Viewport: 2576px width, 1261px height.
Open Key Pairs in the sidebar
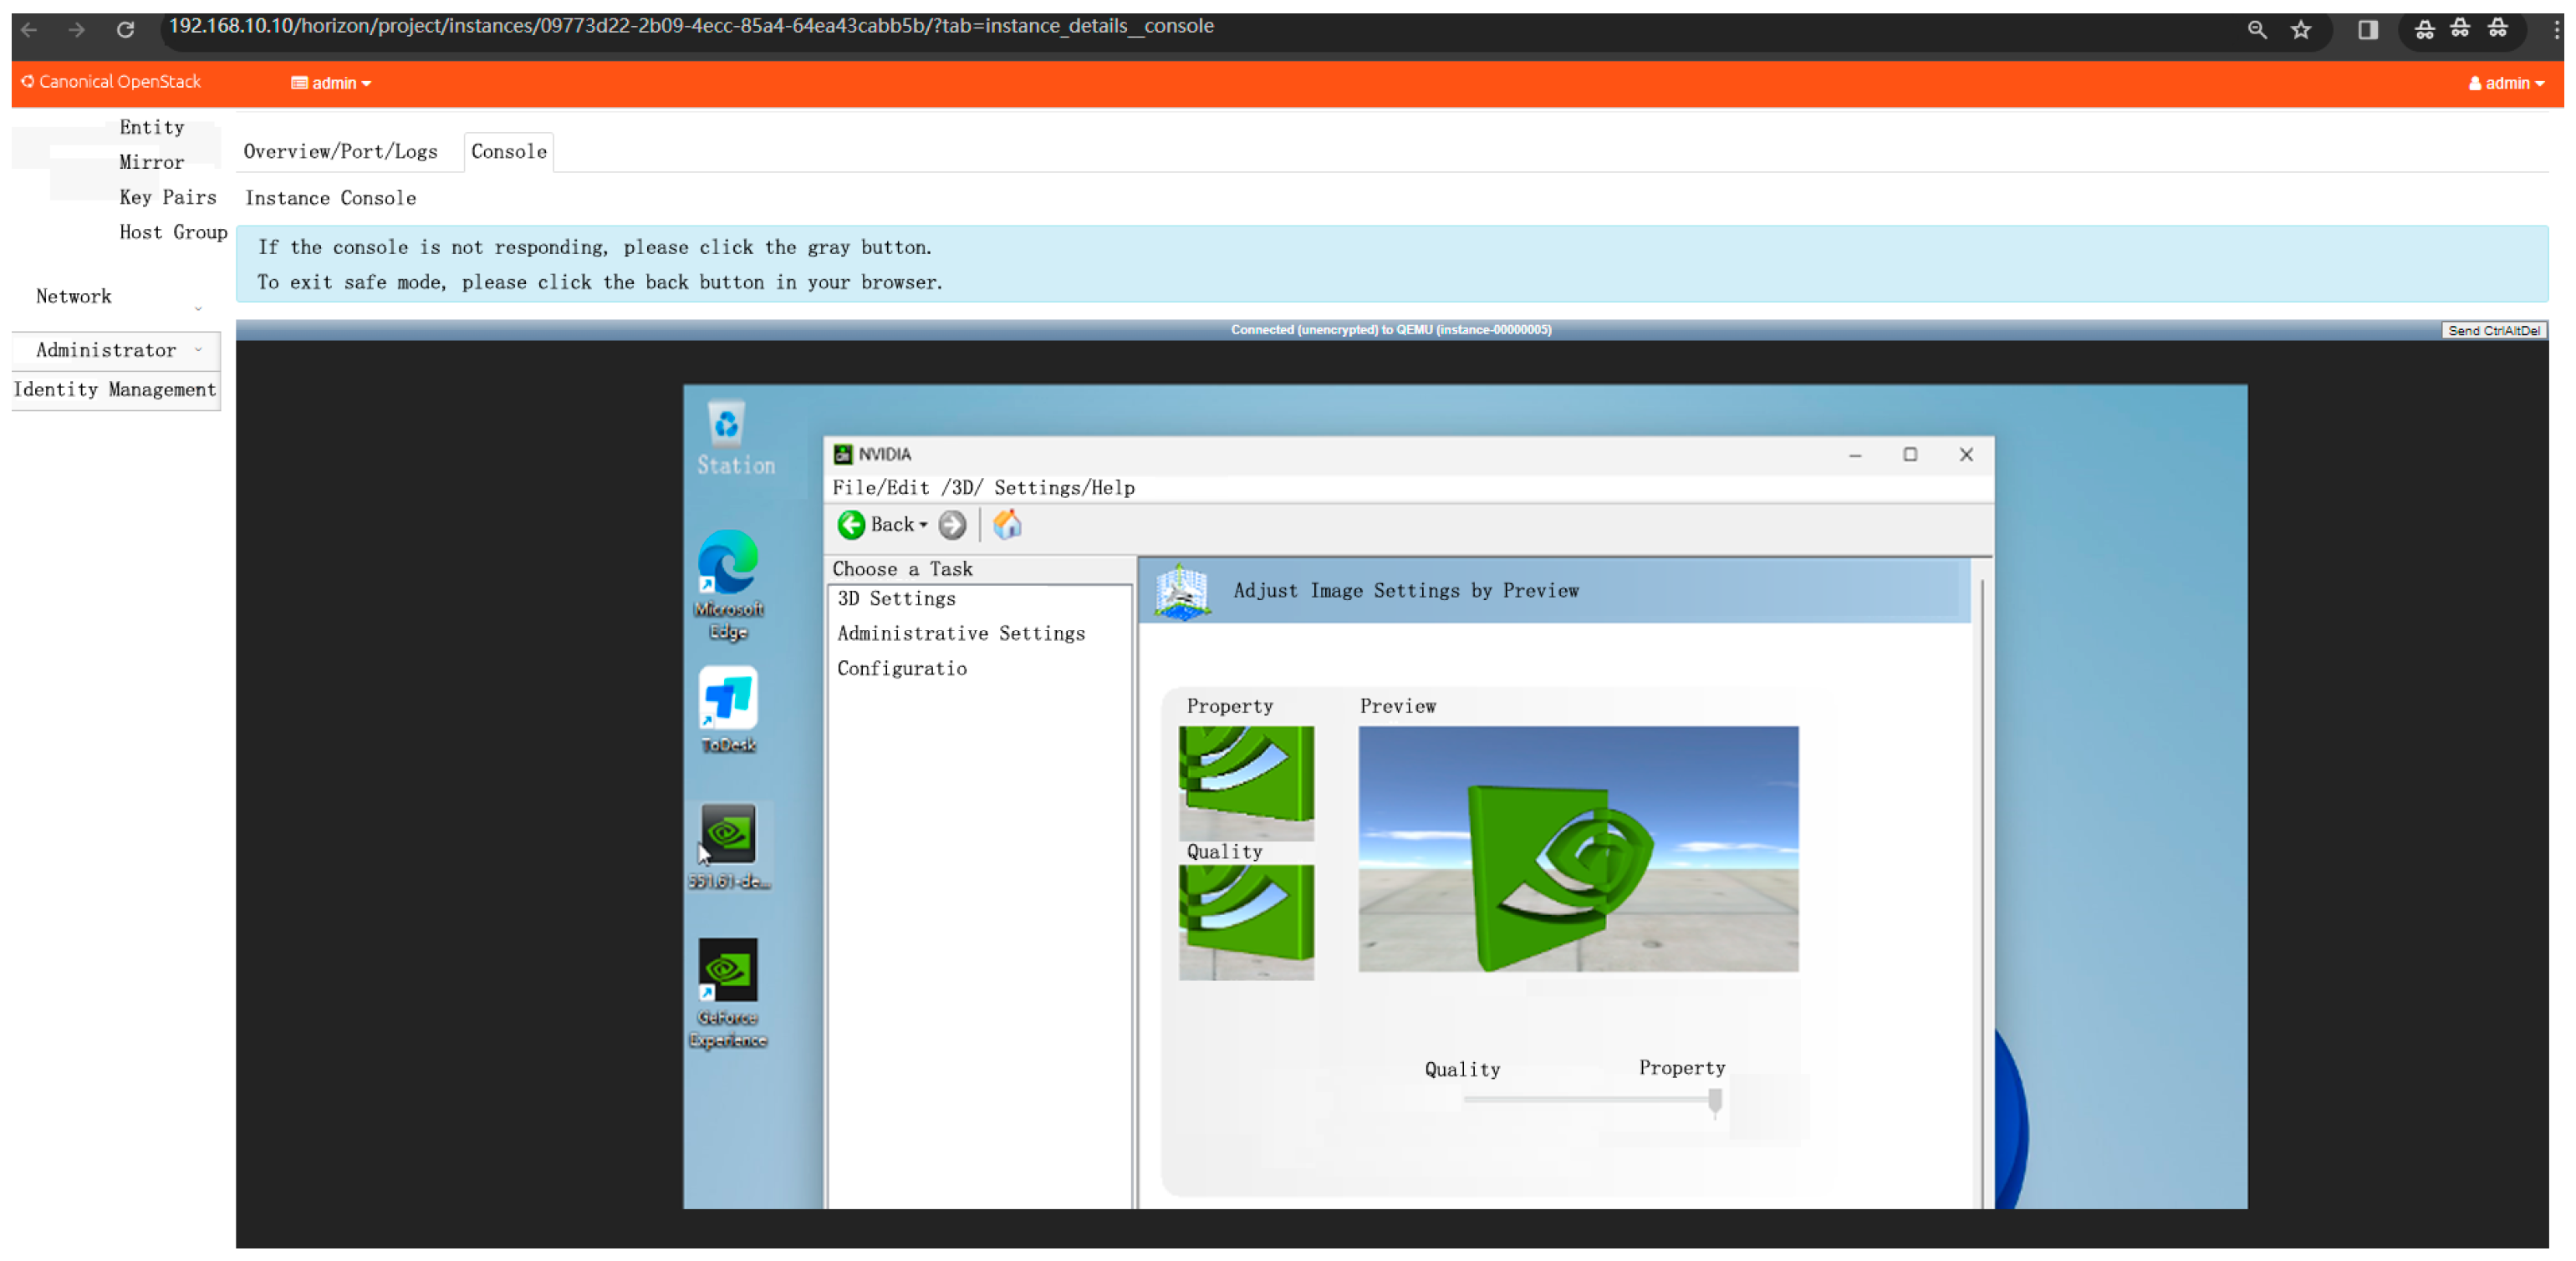(167, 197)
